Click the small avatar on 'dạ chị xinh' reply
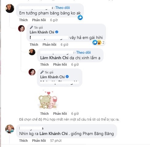This screenshot has height=147, width=150. coord(32,52)
